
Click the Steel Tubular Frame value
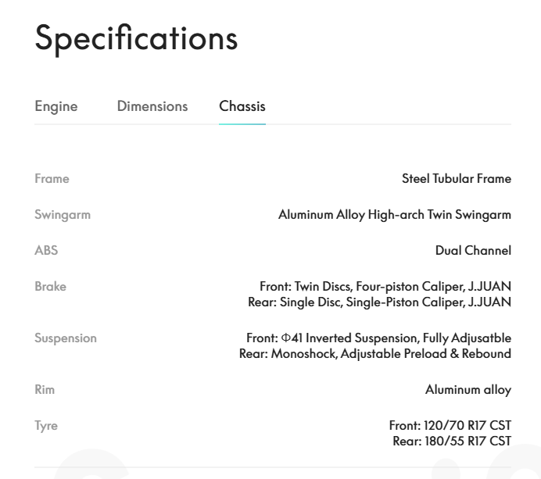click(456, 179)
